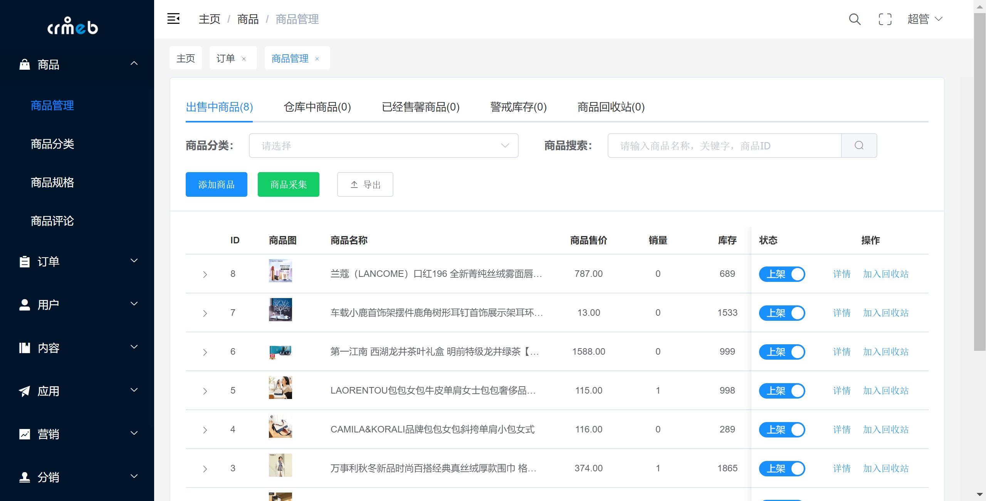This screenshot has width=986, height=501.
Task: Toggle 上架 switch for product ID 7
Action: 782,313
